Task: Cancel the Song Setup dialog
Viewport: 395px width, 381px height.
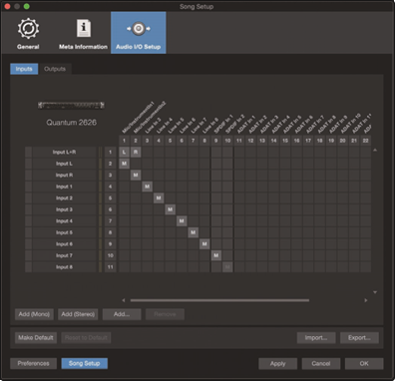Action: 321,363
